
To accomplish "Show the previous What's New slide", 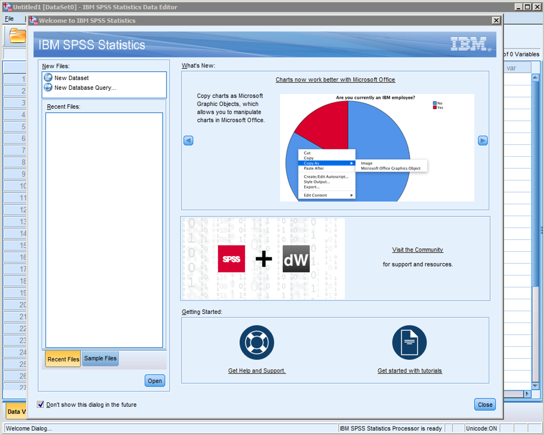I will coord(188,141).
